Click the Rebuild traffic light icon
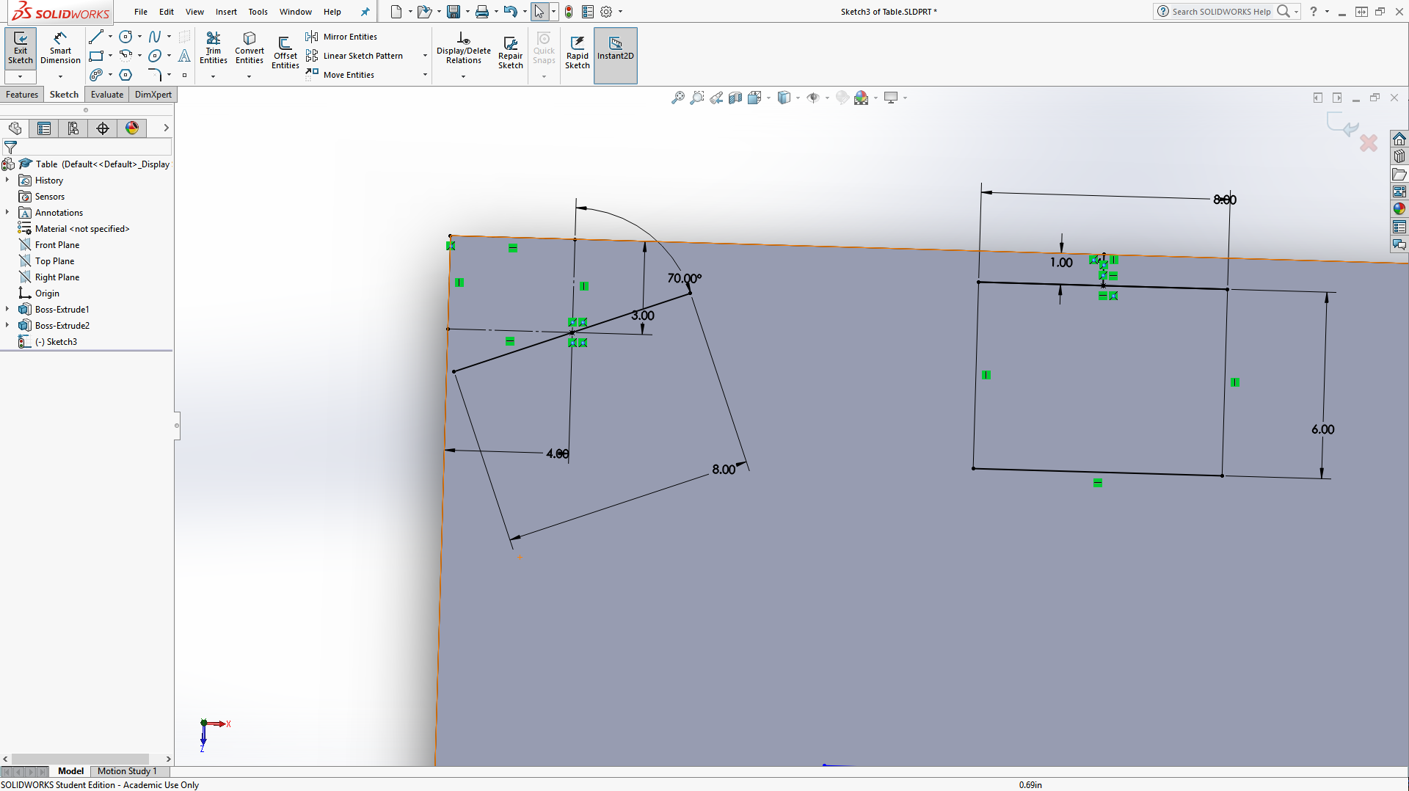This screenshot has height=791, width=1409. click(x=569, y=12)
